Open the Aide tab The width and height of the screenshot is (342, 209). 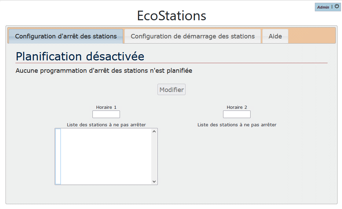(x=275, y=36)
